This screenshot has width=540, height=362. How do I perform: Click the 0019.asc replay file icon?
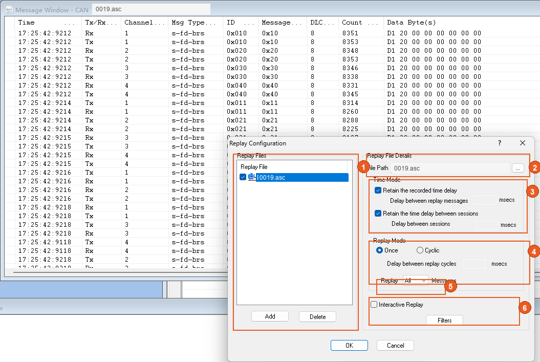coord(252,177)
